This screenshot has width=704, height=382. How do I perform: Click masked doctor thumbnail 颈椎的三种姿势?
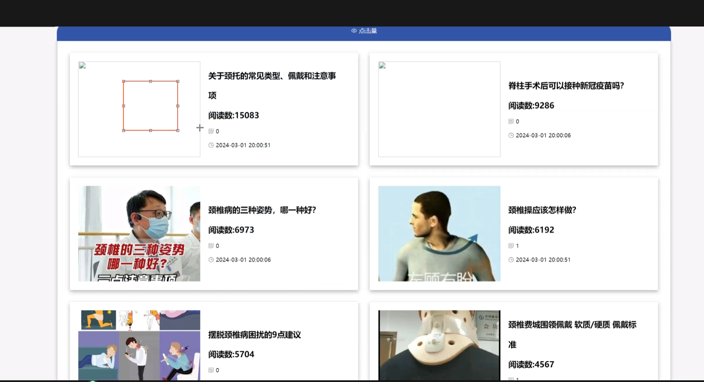coord(139,234)
